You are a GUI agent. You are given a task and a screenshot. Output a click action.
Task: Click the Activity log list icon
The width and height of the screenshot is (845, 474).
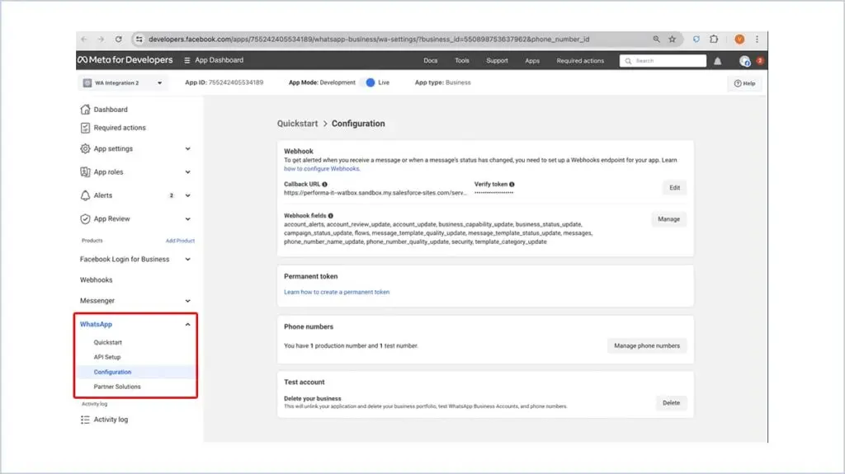pos(85,420)
